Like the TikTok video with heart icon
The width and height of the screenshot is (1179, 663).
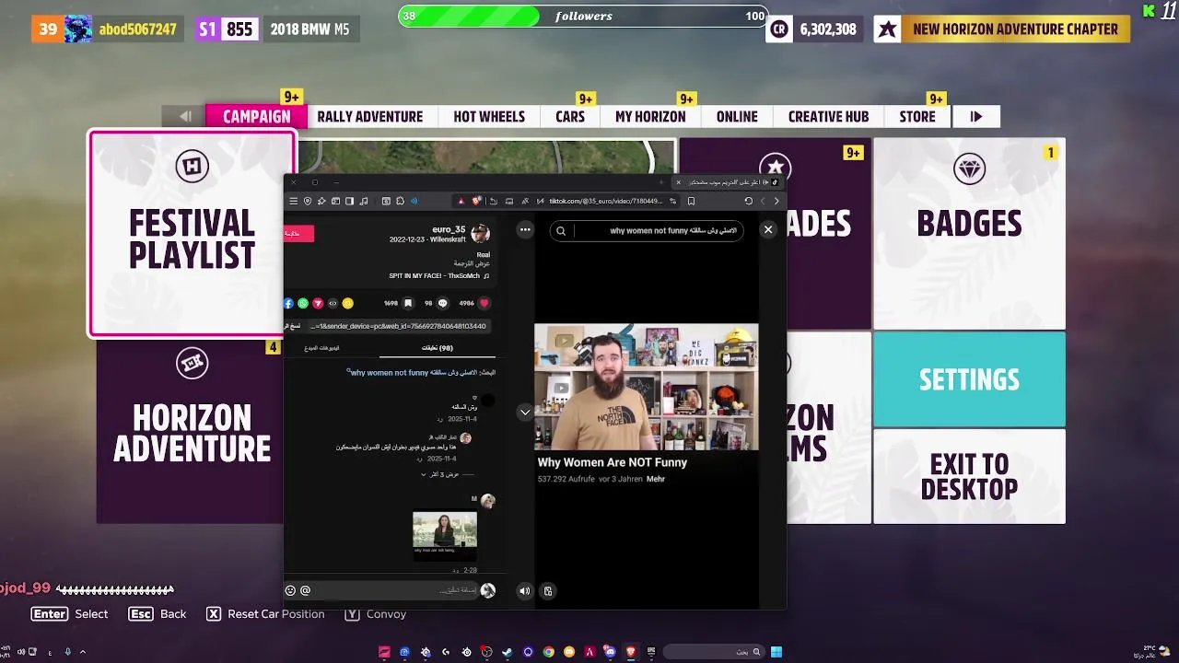[x=484, y=303]
